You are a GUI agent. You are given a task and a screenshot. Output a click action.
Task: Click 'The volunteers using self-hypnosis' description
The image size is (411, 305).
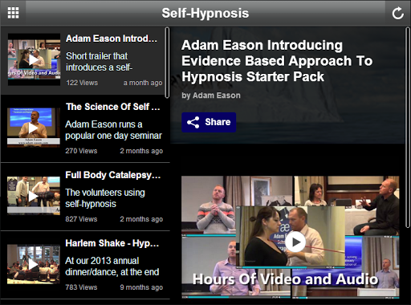(105, 198)
